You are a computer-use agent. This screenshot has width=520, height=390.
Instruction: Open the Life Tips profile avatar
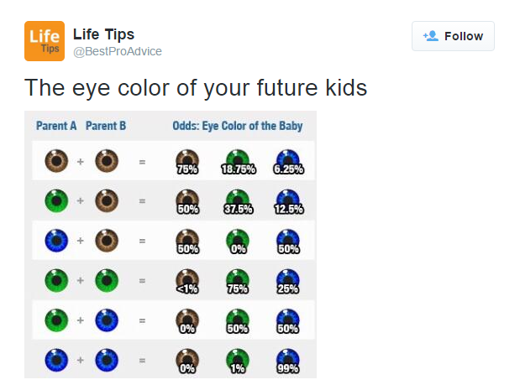coord(45,41)
